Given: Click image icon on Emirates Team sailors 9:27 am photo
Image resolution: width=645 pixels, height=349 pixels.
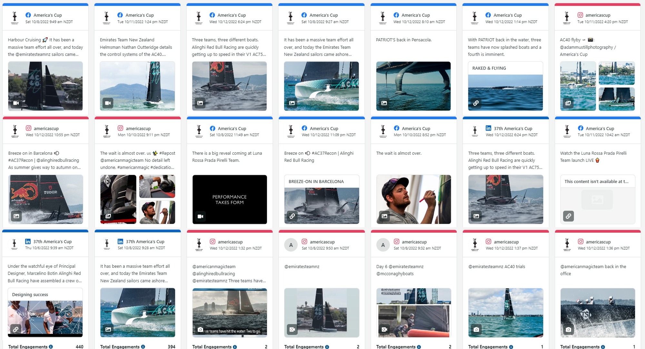Looking at the screenshot, I should 292,103.
